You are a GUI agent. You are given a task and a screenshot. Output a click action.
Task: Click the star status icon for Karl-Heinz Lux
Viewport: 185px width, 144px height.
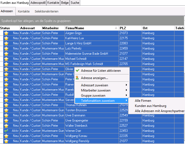(x=6, y=38)
